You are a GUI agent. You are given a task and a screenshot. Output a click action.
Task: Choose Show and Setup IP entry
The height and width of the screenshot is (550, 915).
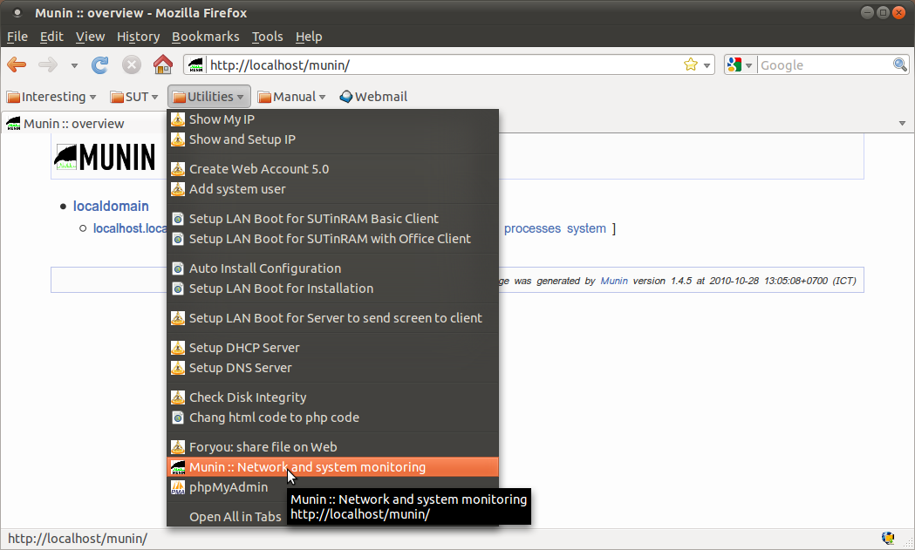pos(332,139)
